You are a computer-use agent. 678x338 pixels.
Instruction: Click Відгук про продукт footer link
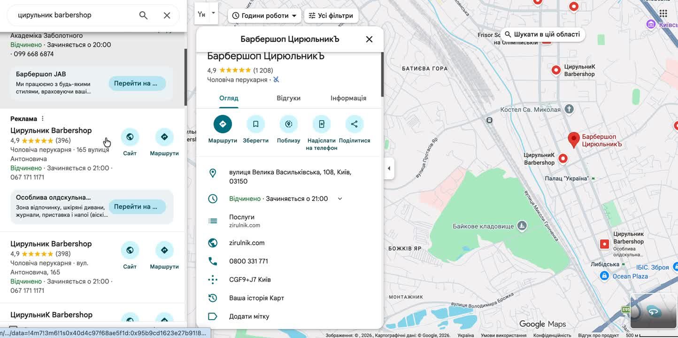point(598,335)
